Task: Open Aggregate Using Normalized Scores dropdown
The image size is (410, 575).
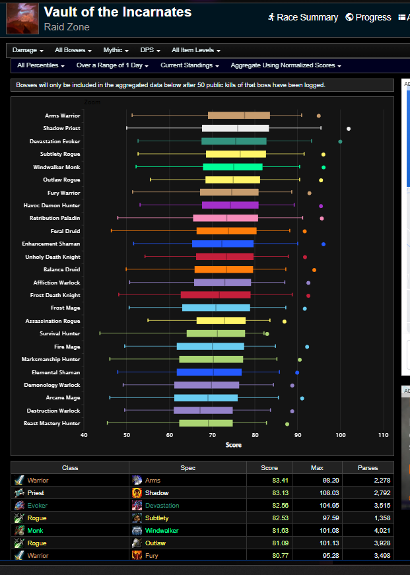Action: click(286, 65)
